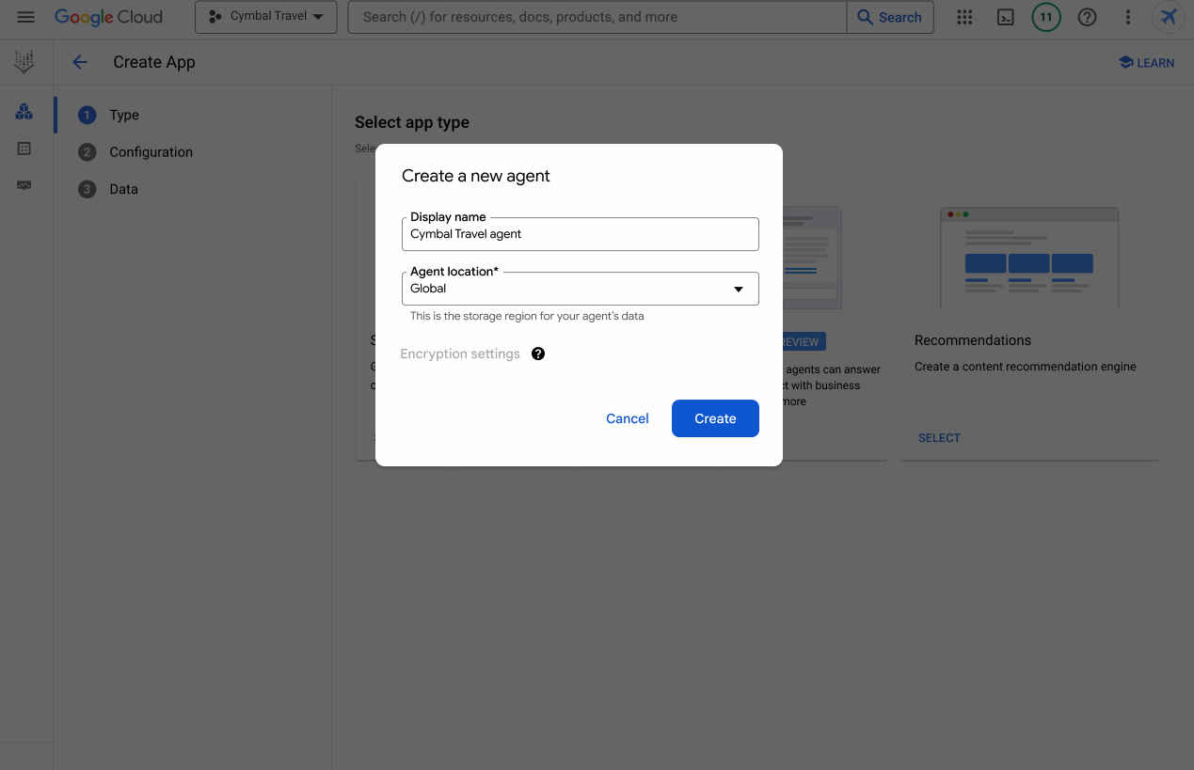The image size is (1194, 770).
Task: Go back using the arrow beside Create App
Action: point(80,62)
